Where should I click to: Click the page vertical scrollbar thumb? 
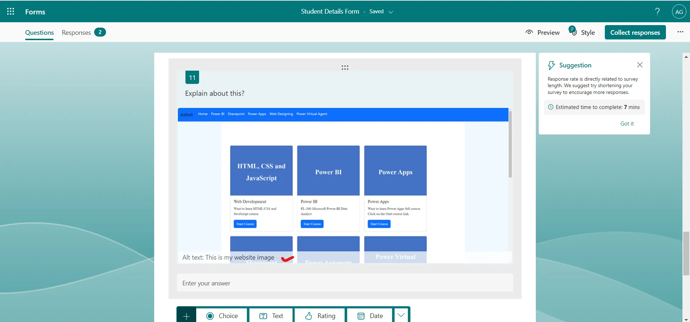click(x=686, y=253)
